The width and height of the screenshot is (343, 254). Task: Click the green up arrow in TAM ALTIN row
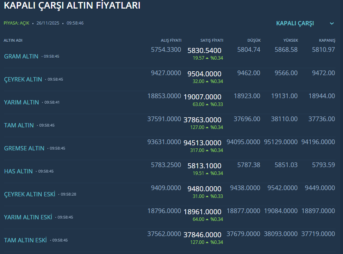click(x=207, y=127)
